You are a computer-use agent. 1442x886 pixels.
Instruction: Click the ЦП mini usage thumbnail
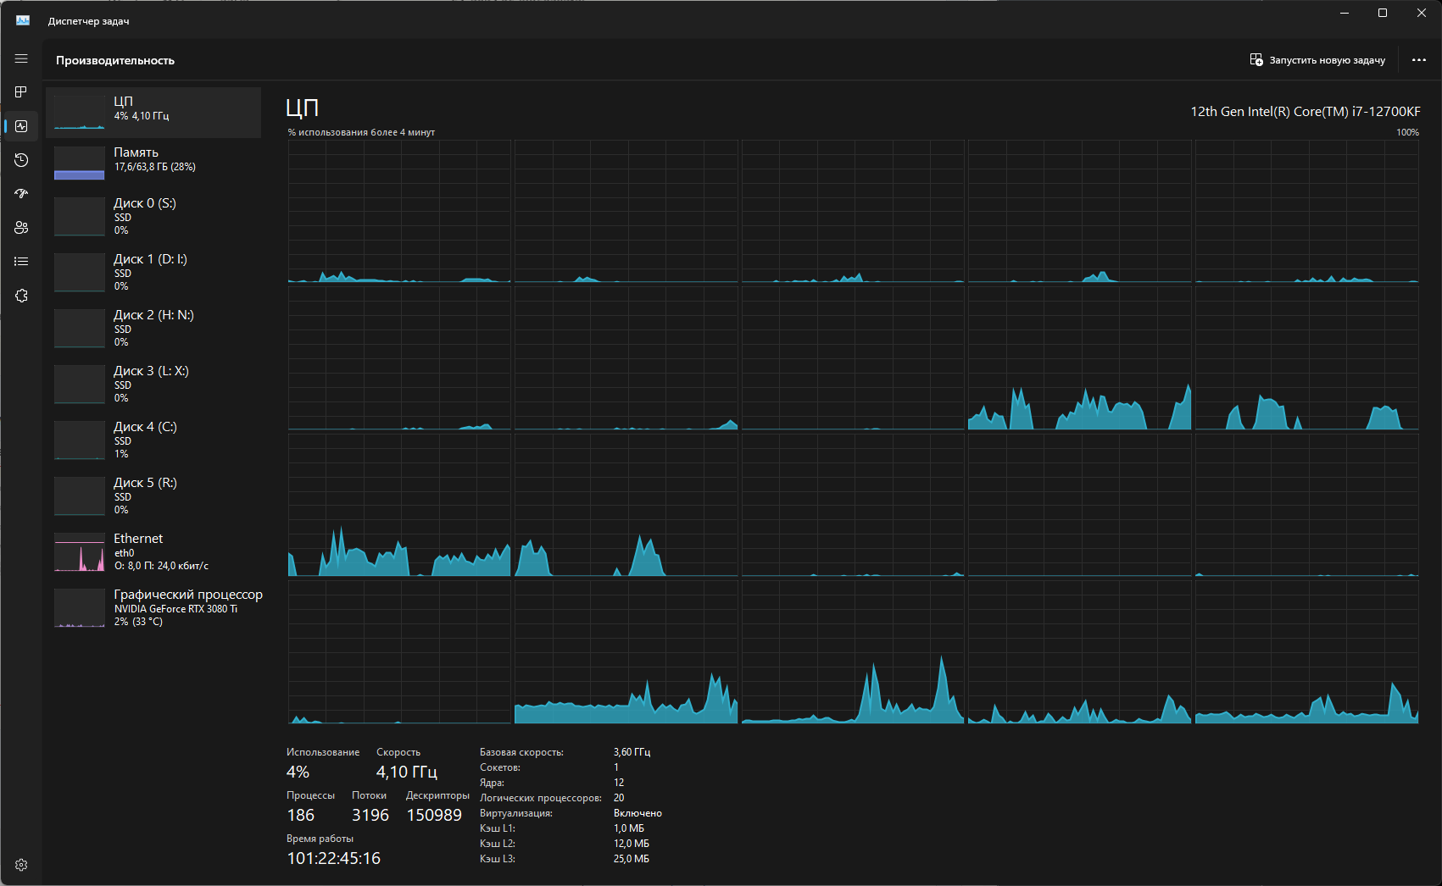tap(80, 112)
